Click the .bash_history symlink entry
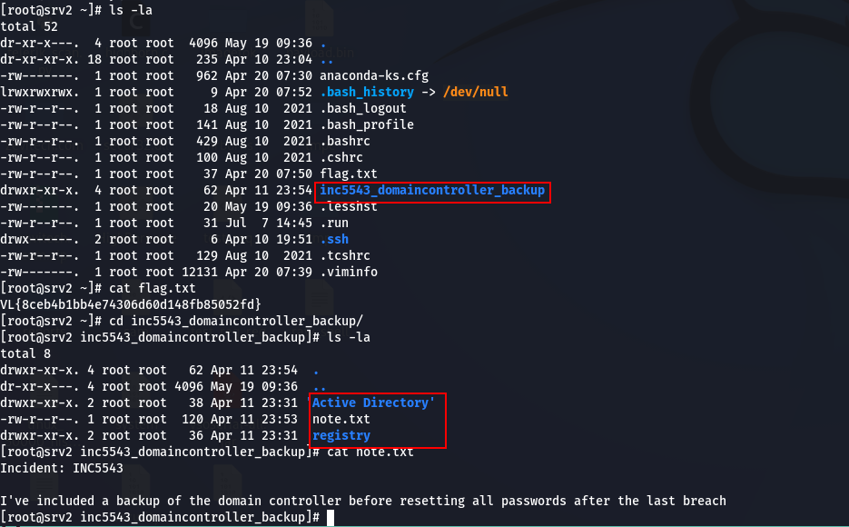The image size is (849, 527). coord(367,92)
